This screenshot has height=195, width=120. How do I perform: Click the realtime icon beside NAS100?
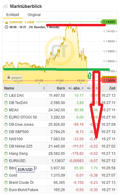[x=6, y=139]
